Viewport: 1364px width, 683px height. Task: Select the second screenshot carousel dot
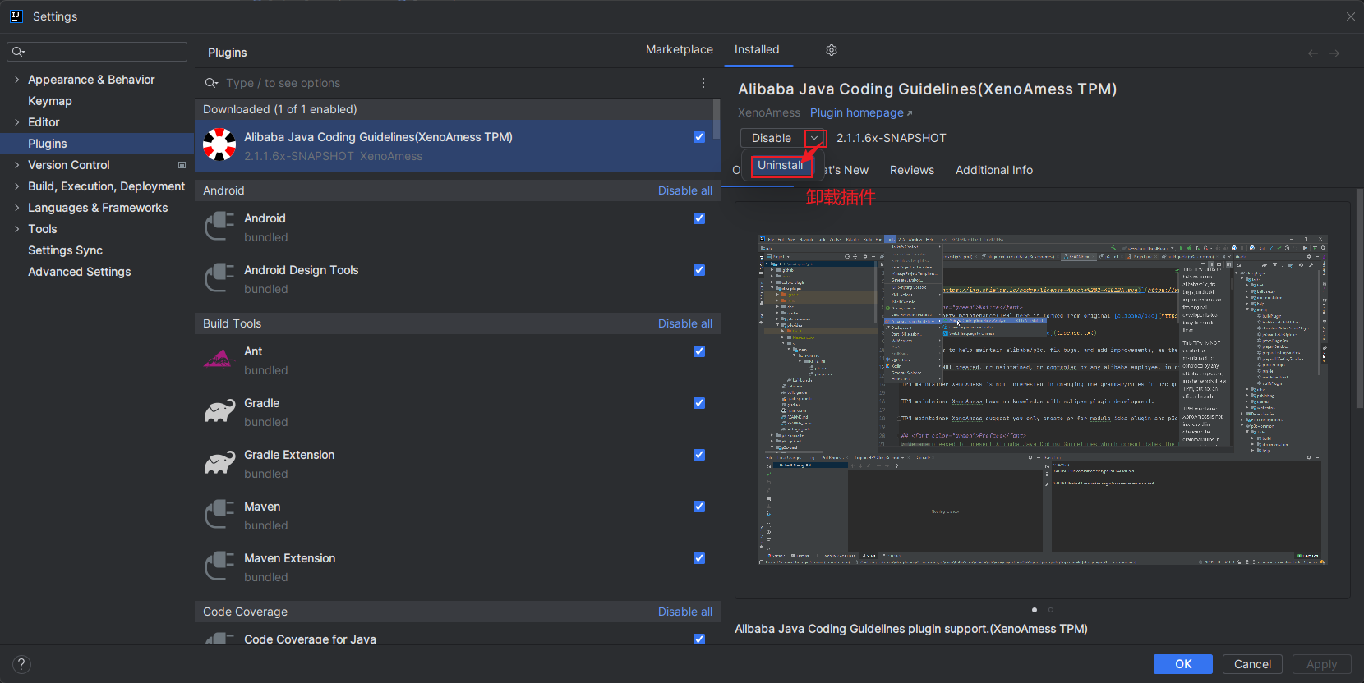(x=1050, y=610)
